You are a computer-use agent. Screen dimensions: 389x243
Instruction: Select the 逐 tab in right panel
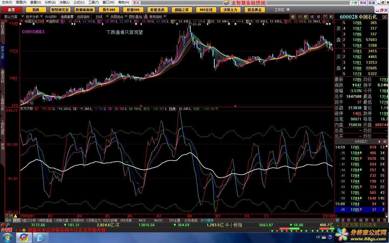coord(343,220)
